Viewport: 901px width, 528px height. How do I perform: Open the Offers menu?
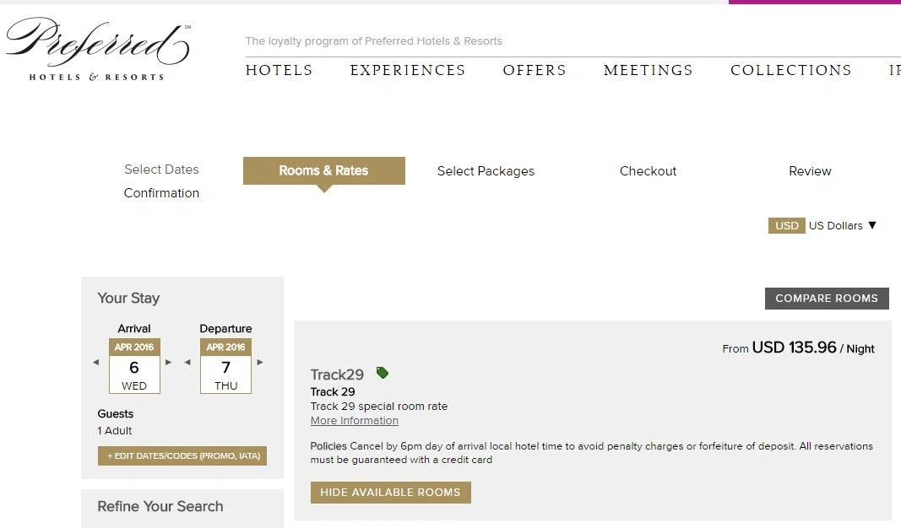(535, 70)
